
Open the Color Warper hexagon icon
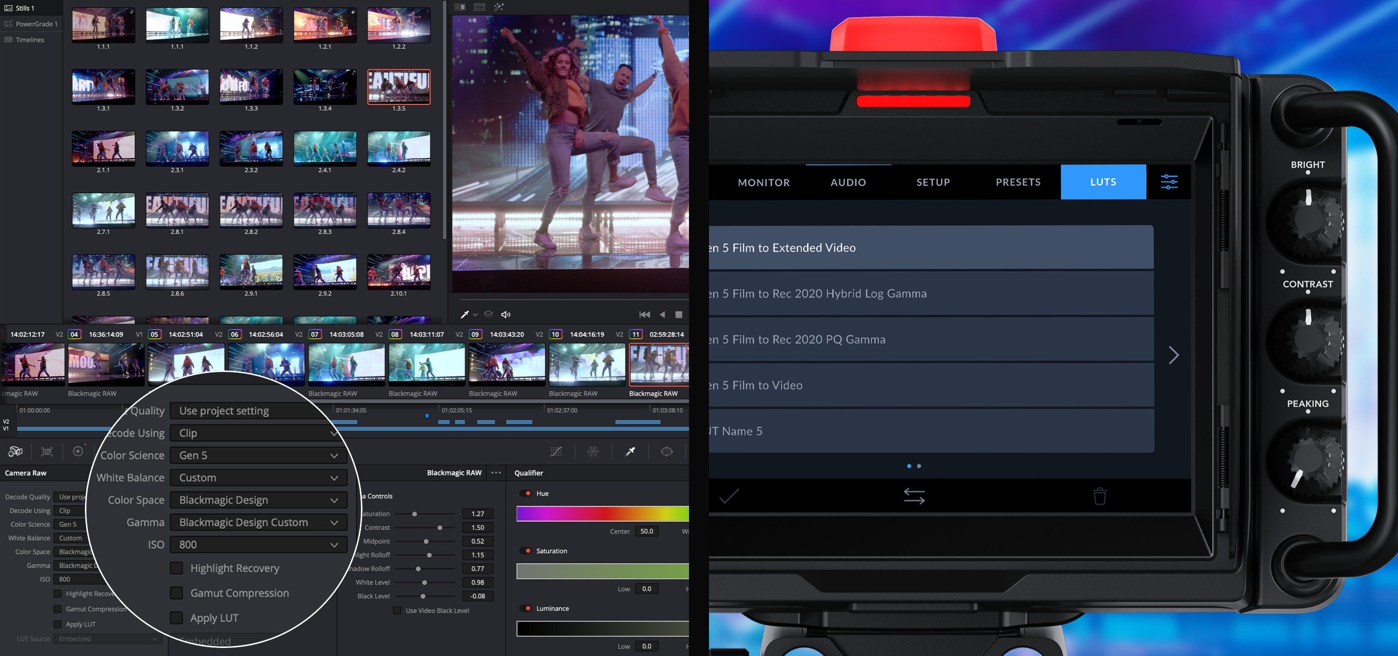point(593,451)
